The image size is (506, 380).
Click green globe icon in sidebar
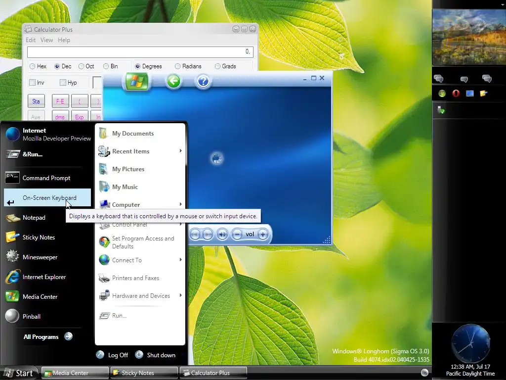[442, 94]
